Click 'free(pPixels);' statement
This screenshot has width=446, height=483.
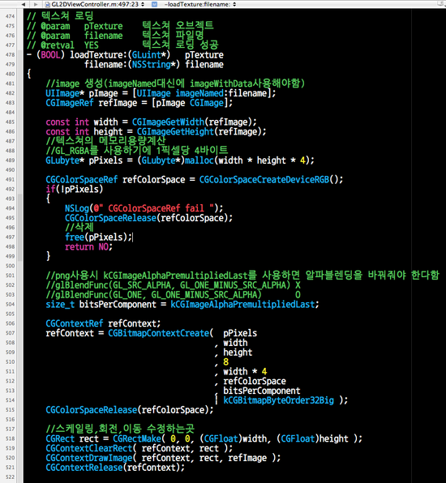click(x=98, y=237)
